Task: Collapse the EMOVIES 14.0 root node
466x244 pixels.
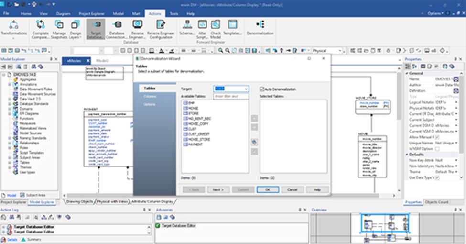Action: [x=4, y=74]
